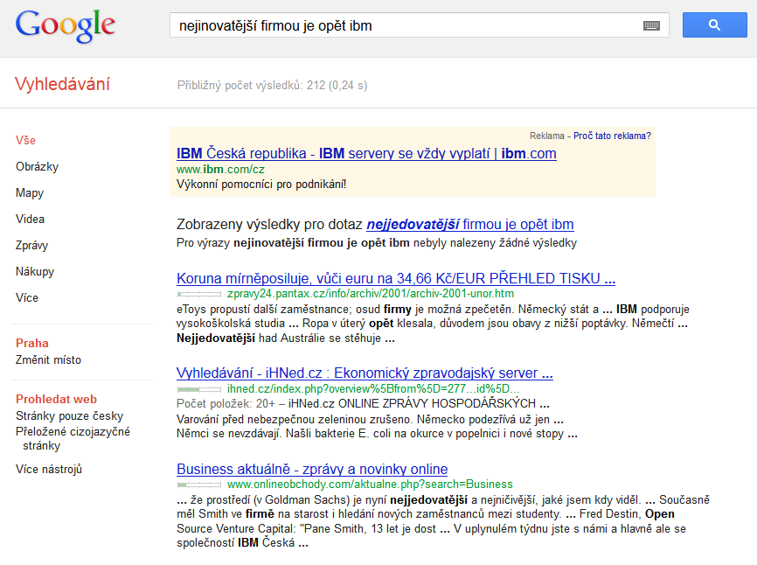The height and width of the screenshot is (565, 757).
Task: Go to Nákupy shopping results
Action: tap(35, 271)
